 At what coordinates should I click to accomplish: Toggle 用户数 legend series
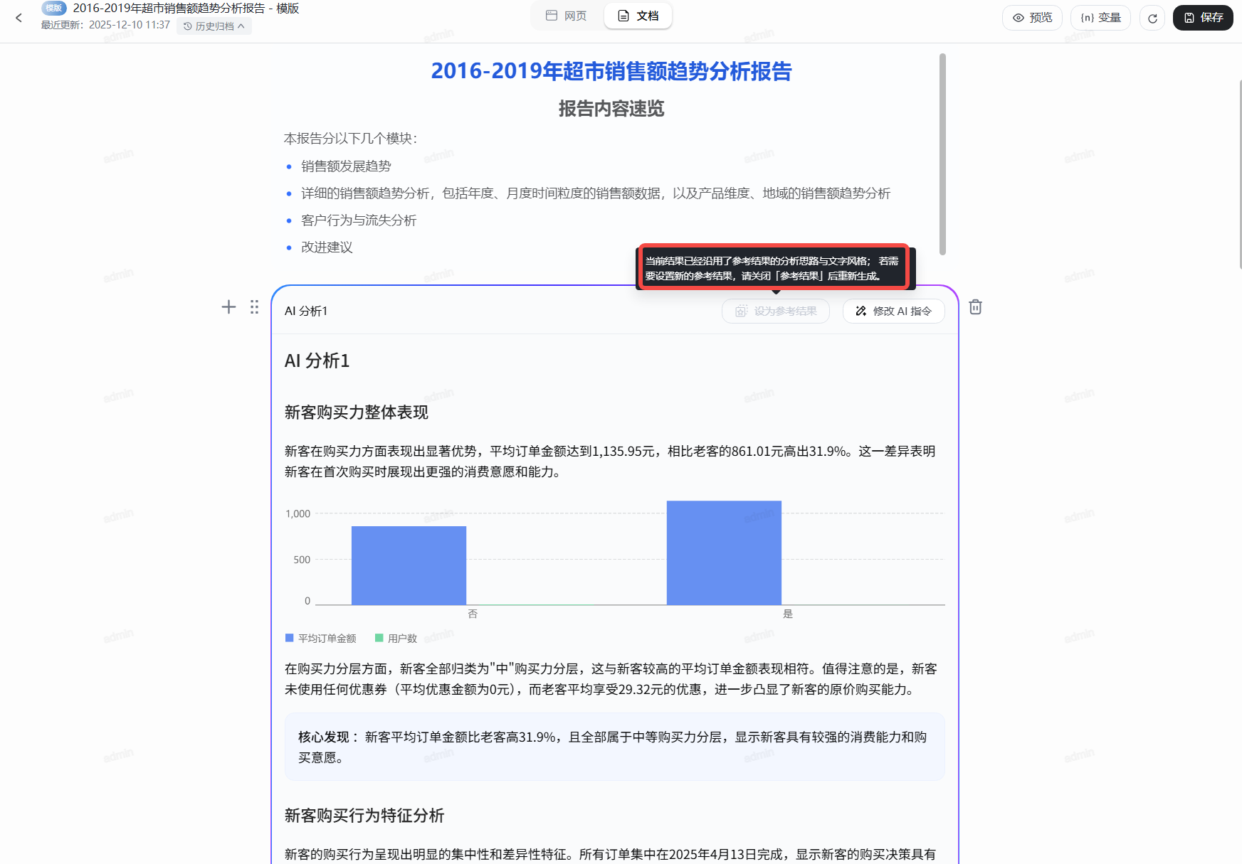click(x=396, y=639)
